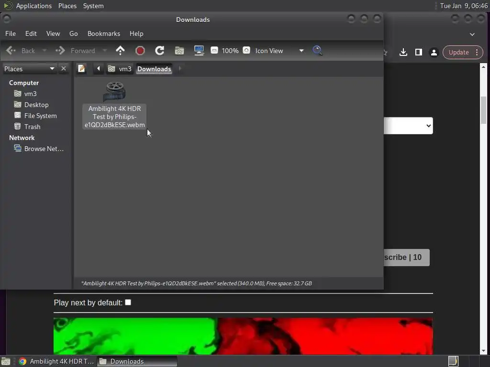Expand Back history dropdown arrow
490x367 pixels.
point(45,50)
